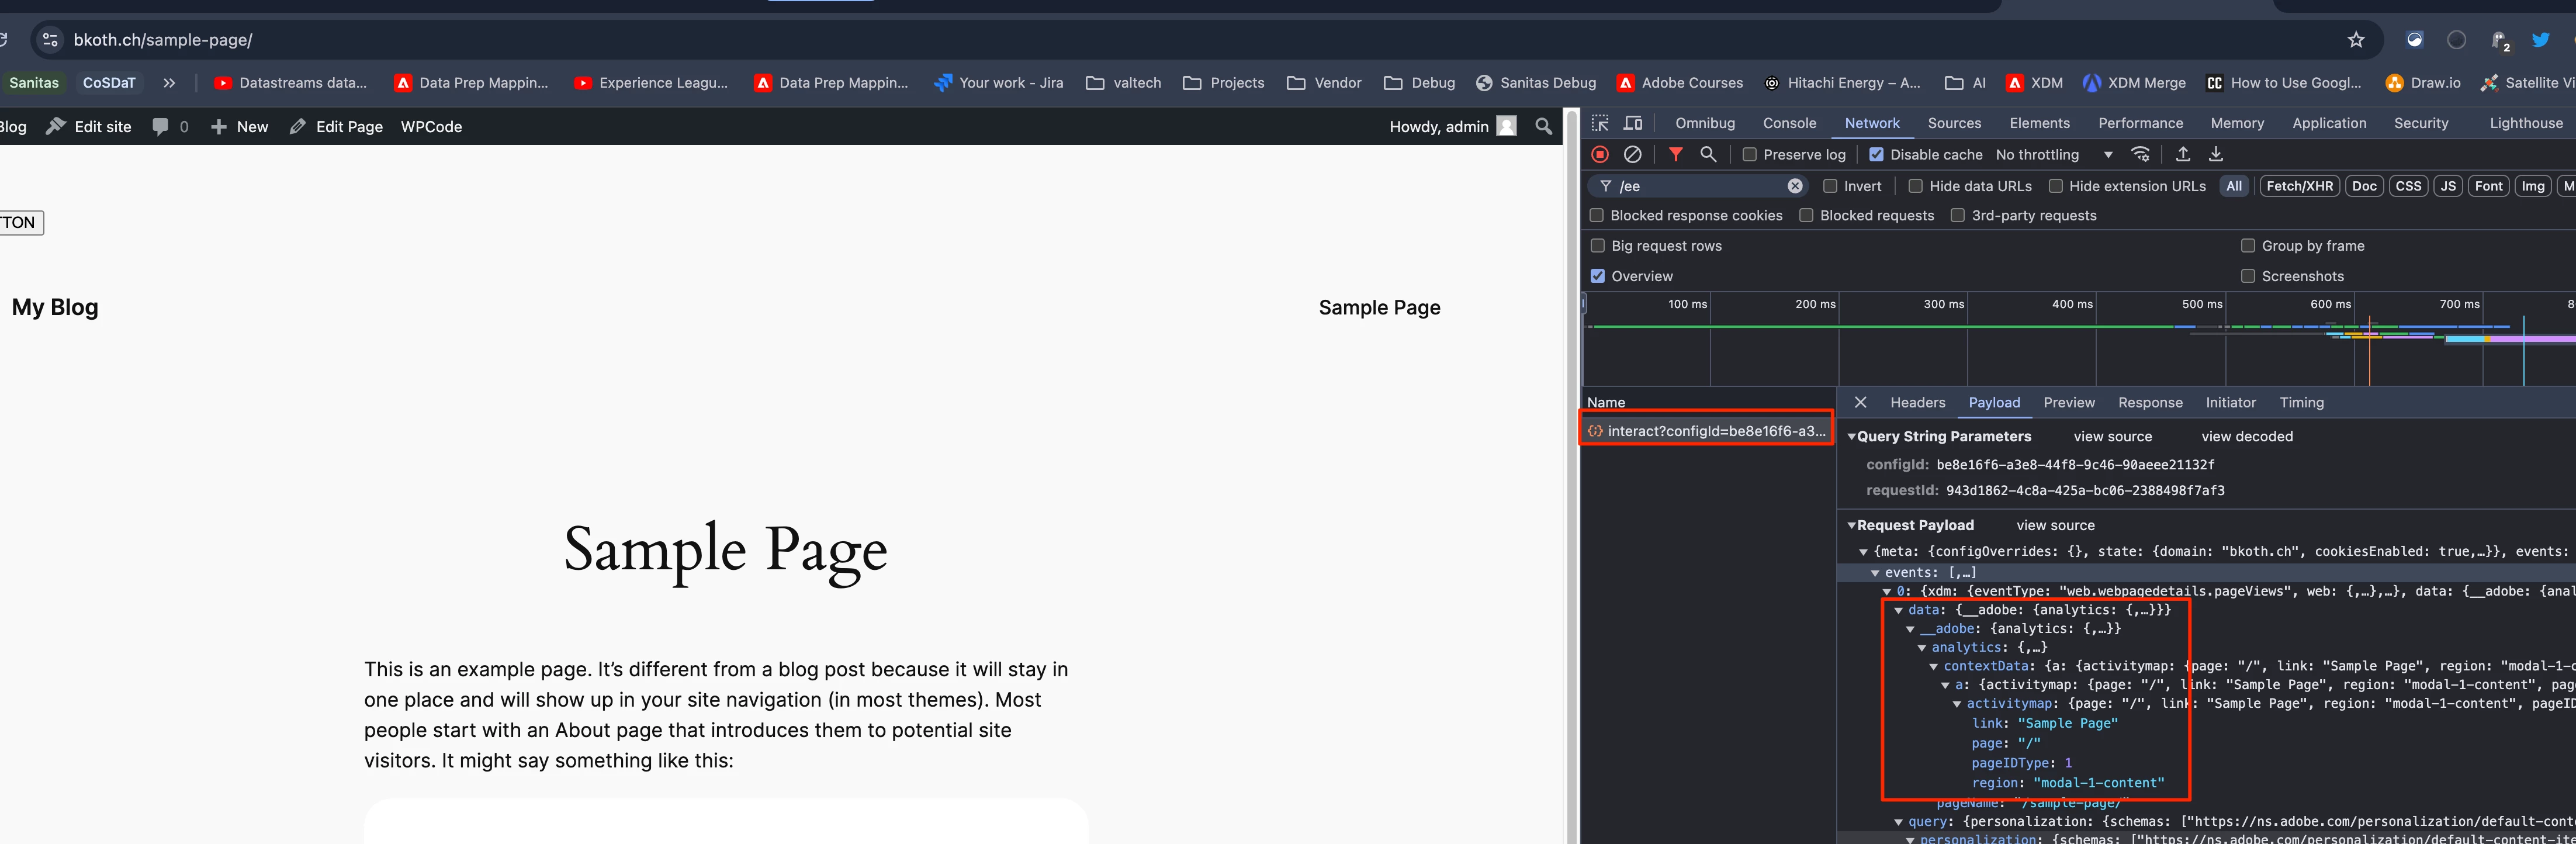Stop recording network log
Image resolution: width=2576 pixels, height=844 pixels.
[x=1600, y=154]
